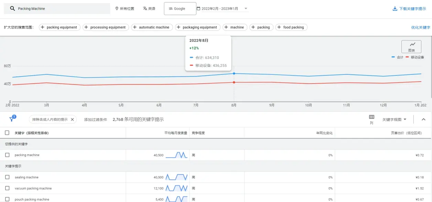Click 下载关键字提示 link

pyautogui.click(x=413, y=9)
